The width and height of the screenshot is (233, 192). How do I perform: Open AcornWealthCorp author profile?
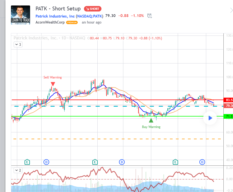[50, 22]
